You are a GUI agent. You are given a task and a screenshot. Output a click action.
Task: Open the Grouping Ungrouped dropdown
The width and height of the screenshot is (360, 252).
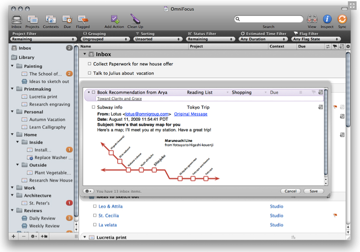coord(105,39)
